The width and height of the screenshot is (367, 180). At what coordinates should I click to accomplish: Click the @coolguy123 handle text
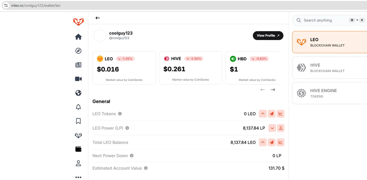click(119, 38)
